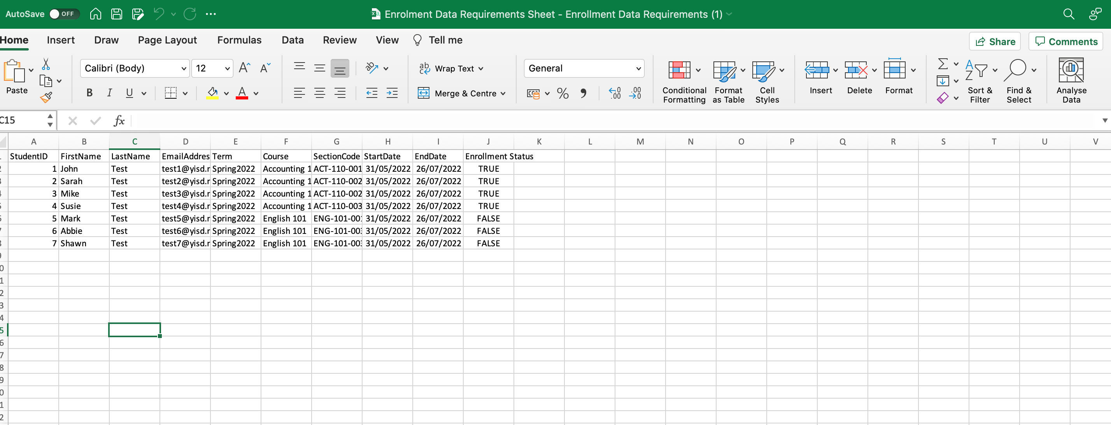Toggle Italic formatting
The image size is (1111, 425).
tap(110, 93)
